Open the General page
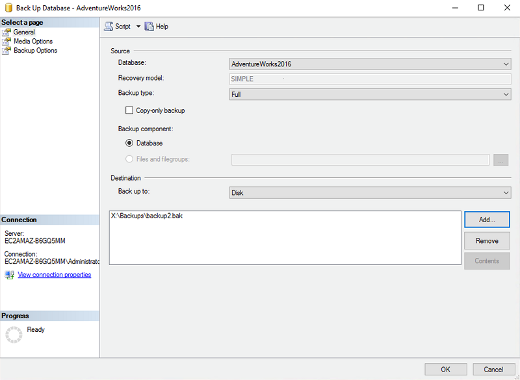 pyautogui.click(x=24, y=32)
